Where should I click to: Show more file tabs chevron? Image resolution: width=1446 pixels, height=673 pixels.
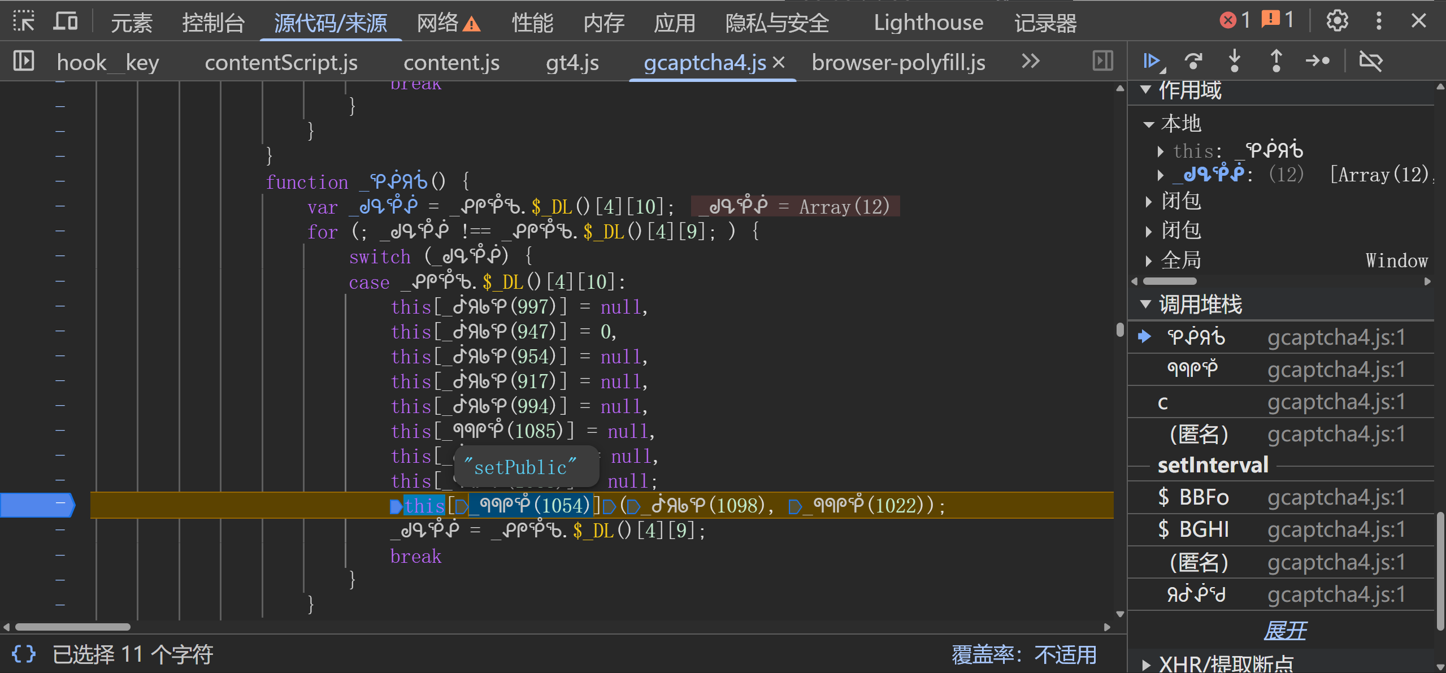[x=1031, y=60]
